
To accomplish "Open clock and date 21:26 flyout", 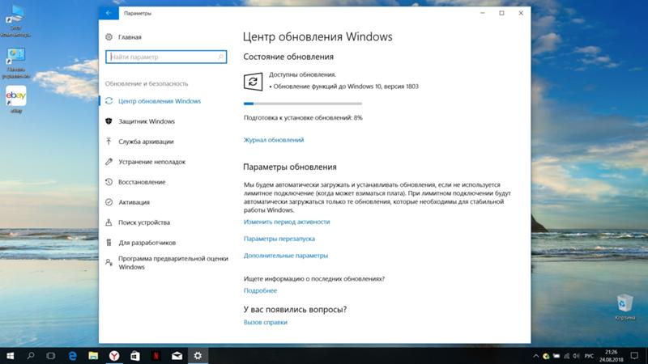I will click(612, 356).
